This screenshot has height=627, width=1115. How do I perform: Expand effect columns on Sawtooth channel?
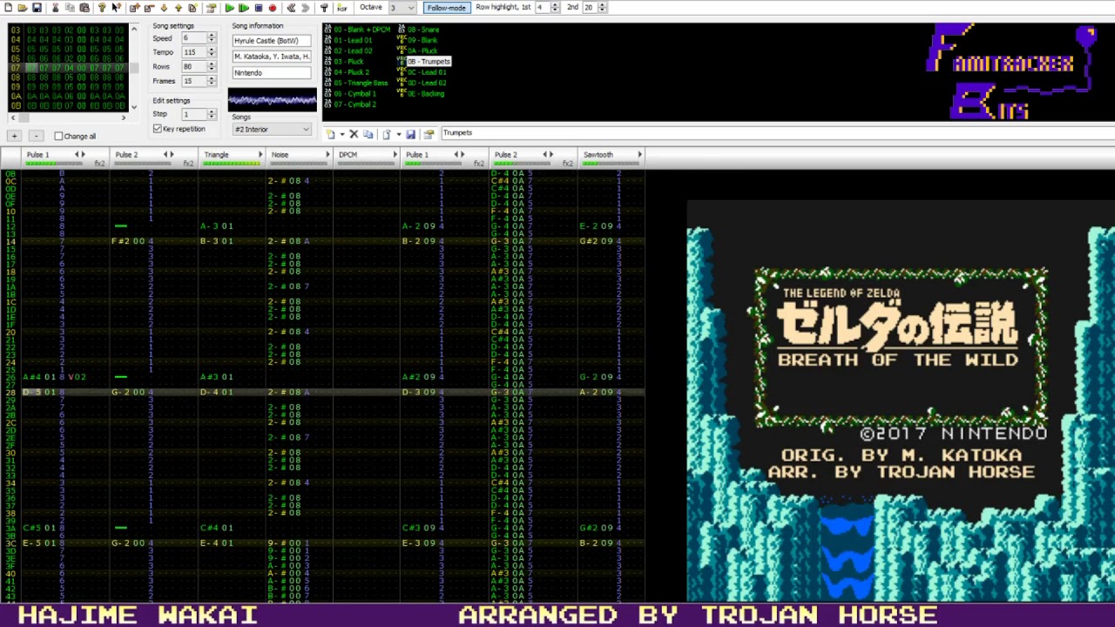pyautogui.click(x=639, y=154)
